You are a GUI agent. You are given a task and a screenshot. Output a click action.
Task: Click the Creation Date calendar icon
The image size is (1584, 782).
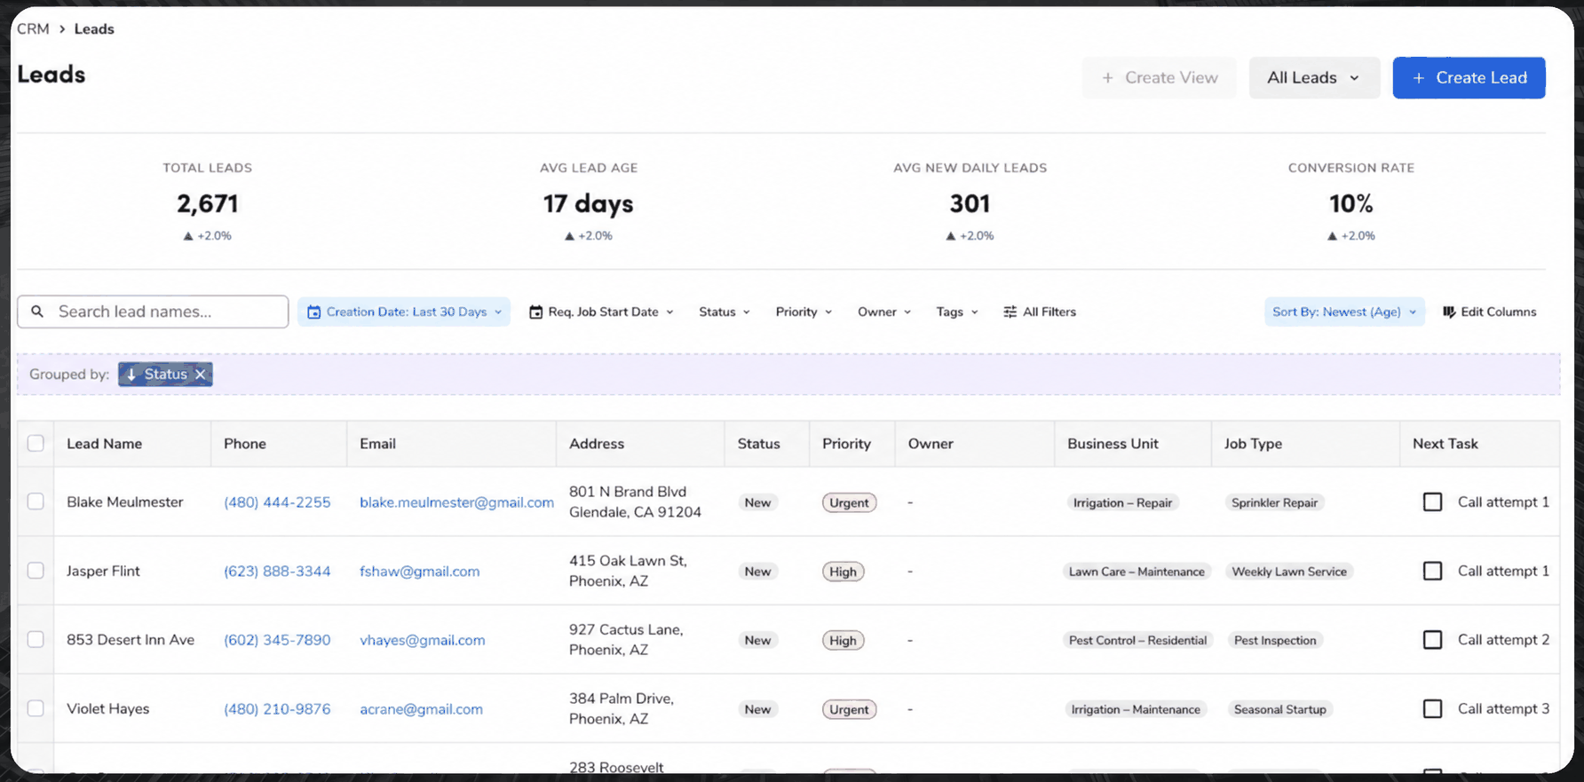click(313, 312)
